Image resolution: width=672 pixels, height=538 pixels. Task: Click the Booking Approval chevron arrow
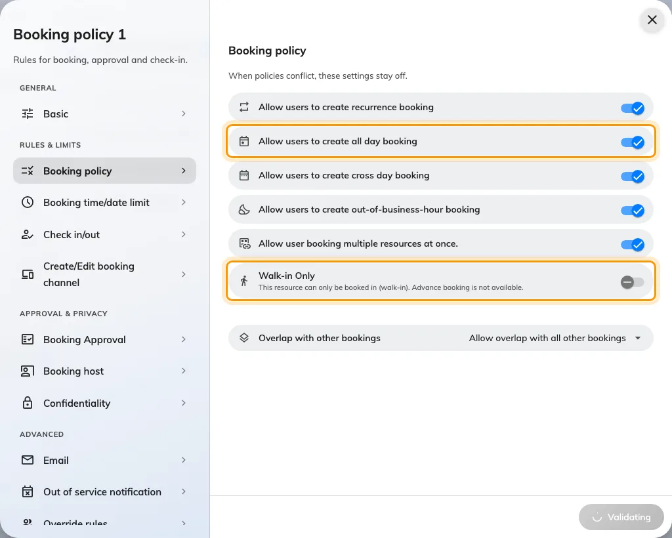tap(184, 339)
